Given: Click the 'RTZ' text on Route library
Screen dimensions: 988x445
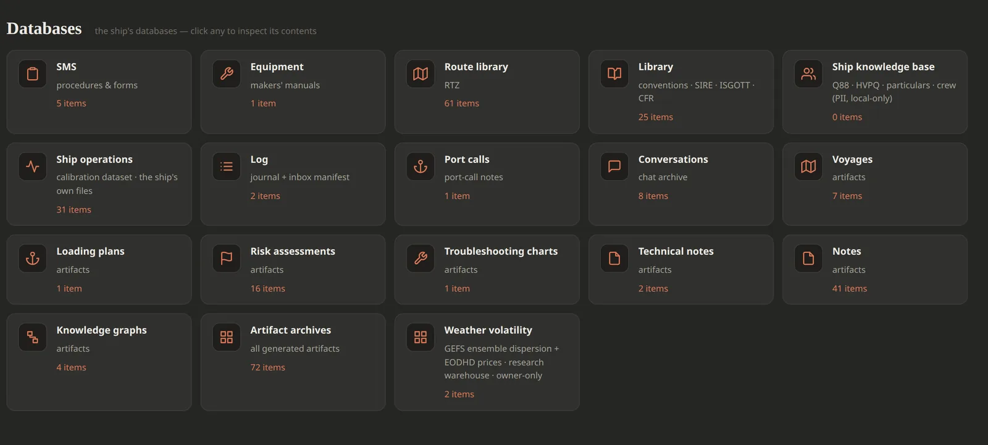Looking at the screenshot, I should point(451,85).
